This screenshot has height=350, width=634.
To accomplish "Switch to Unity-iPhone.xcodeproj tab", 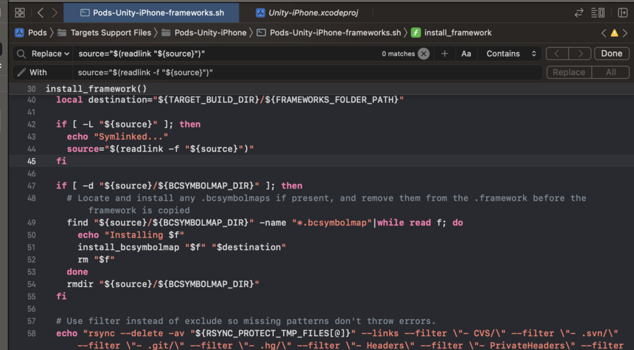I will coord(313,13).
